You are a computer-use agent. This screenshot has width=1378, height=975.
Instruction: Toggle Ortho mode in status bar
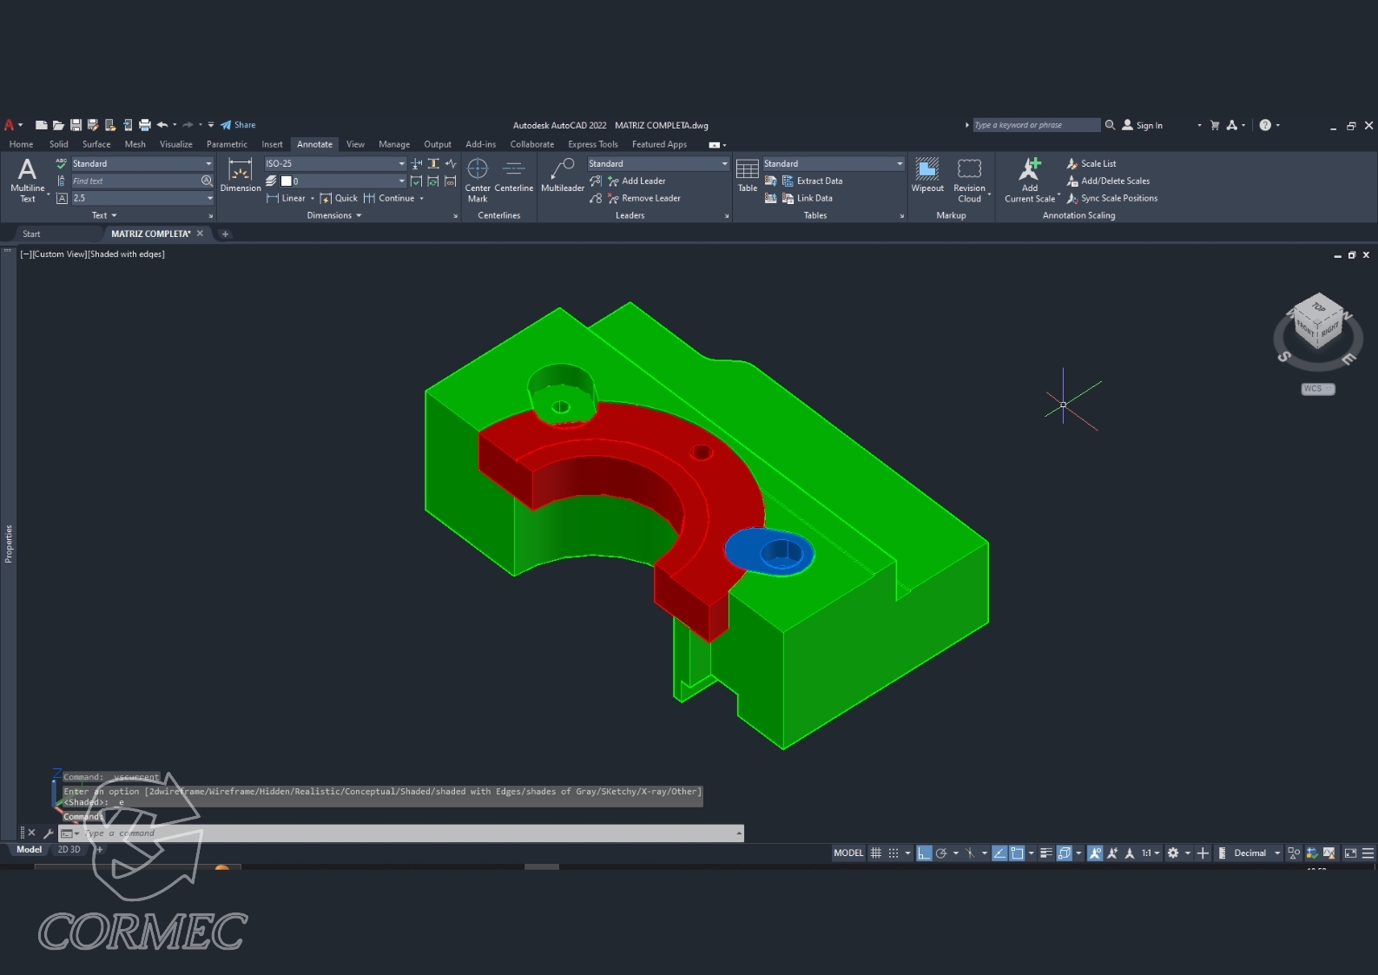pyautogui.click(x=924, y=853)
